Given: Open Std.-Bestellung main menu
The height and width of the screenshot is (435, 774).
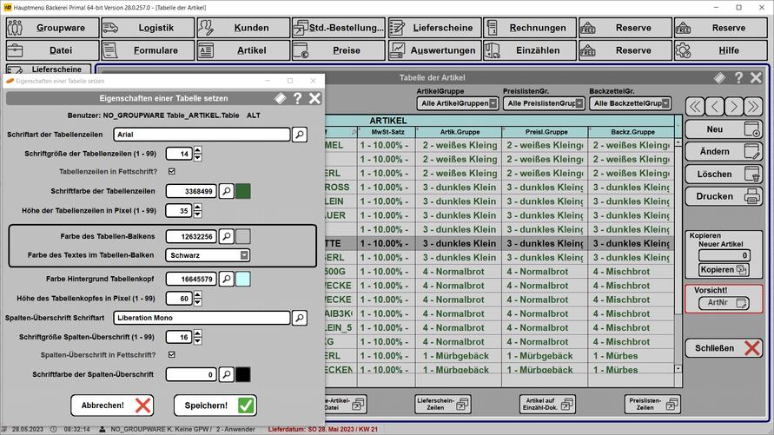Looking at the screenshot, I should click(339, 28).
